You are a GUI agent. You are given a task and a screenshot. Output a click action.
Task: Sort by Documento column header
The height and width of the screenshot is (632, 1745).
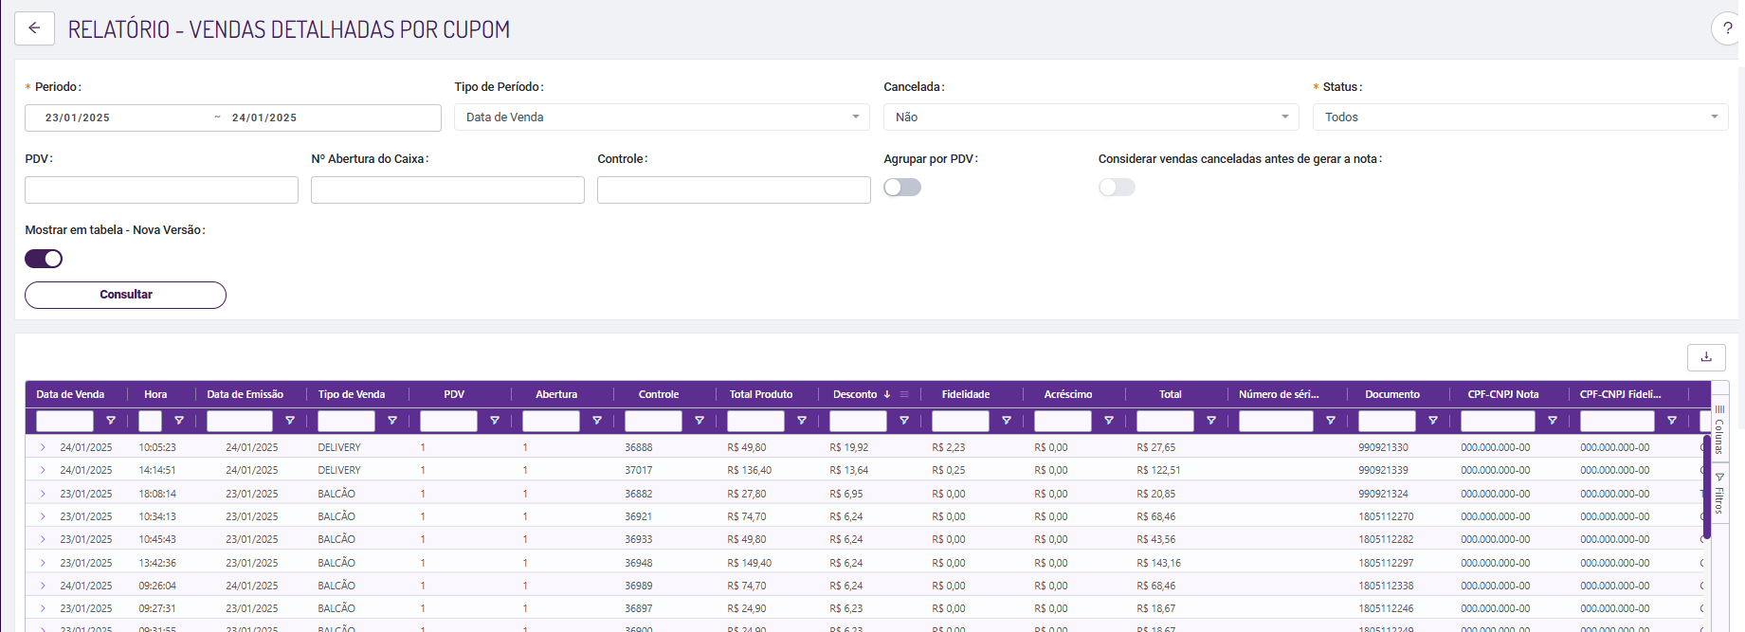pyautogui.click(x=1392, y=394)
